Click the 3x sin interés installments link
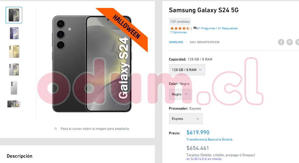 (x=204, y=159)
